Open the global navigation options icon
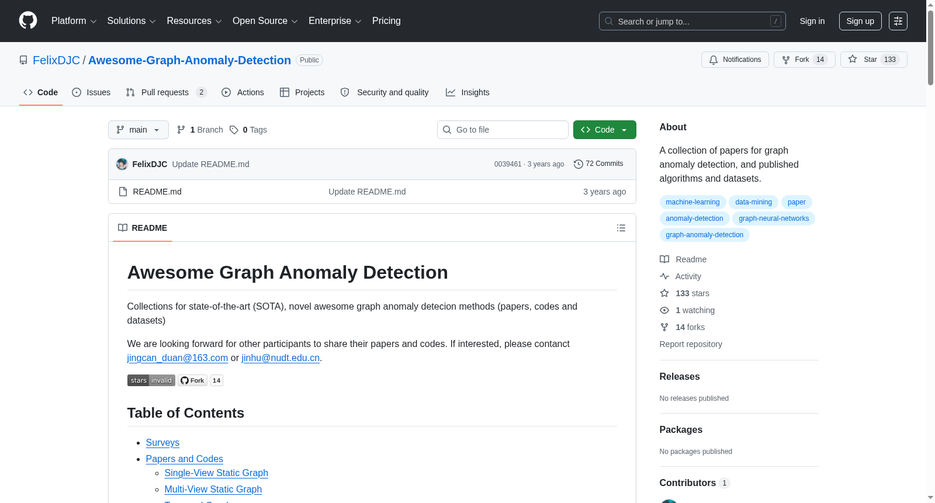Screen dimensions: 935x503 (898, 21)
